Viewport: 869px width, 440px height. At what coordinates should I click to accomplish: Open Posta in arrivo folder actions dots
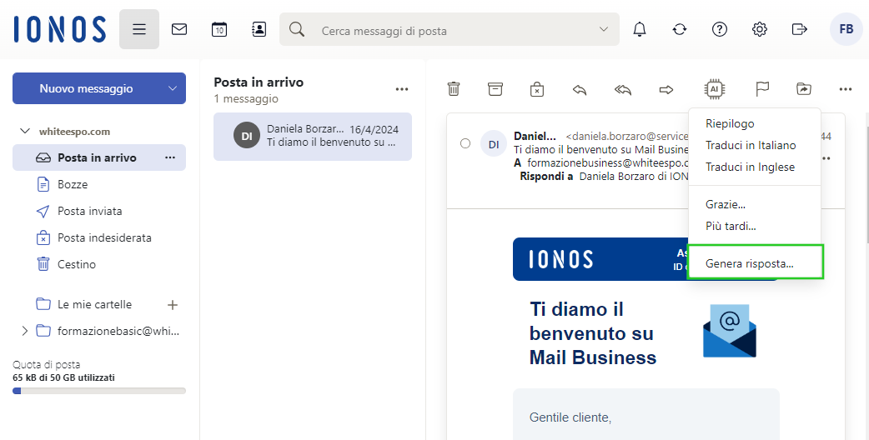pos(170,157)
